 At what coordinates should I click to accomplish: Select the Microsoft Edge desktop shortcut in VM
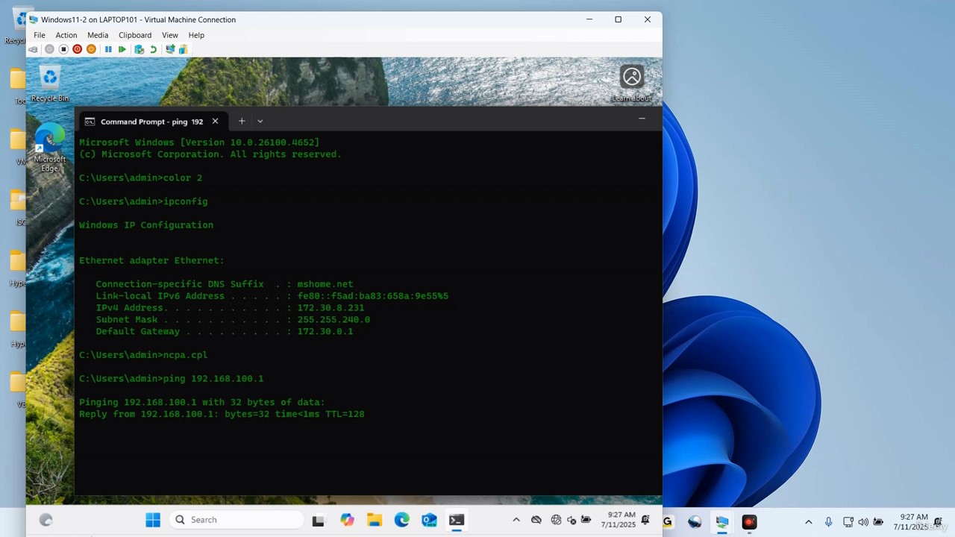coord(49,148)
